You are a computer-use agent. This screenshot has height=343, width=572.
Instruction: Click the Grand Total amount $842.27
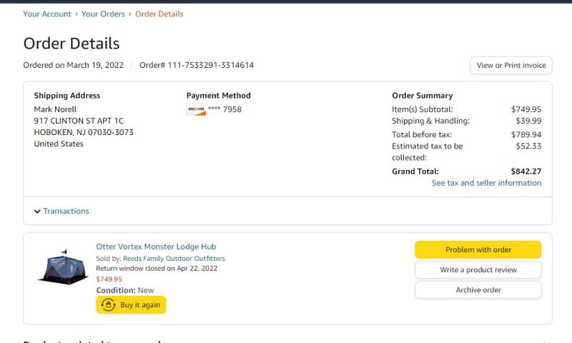click(x=526, y=171)
